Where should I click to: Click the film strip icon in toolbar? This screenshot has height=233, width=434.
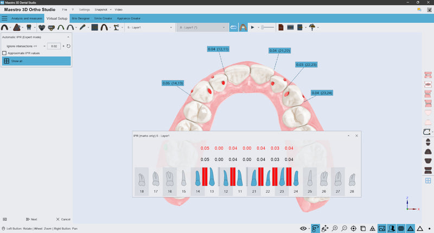(290, 27)
